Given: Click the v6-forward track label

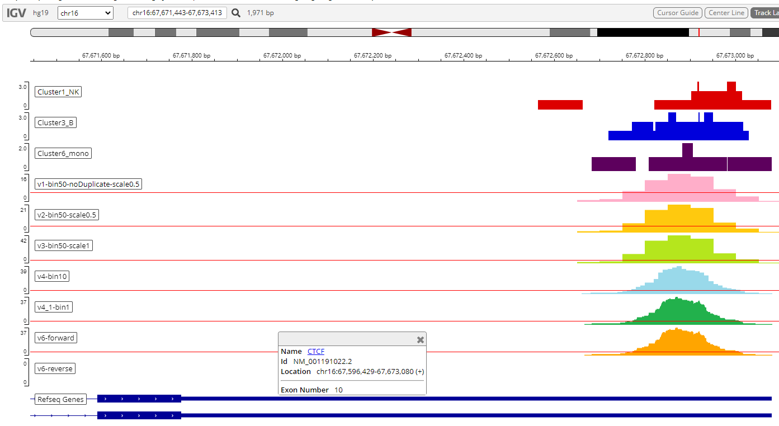Looking at the screenshot, I should [56, 338].
